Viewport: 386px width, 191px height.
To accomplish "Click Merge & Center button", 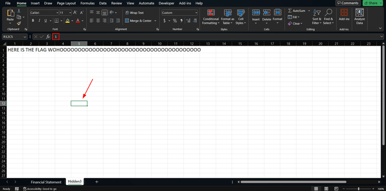I will (138, 21).
